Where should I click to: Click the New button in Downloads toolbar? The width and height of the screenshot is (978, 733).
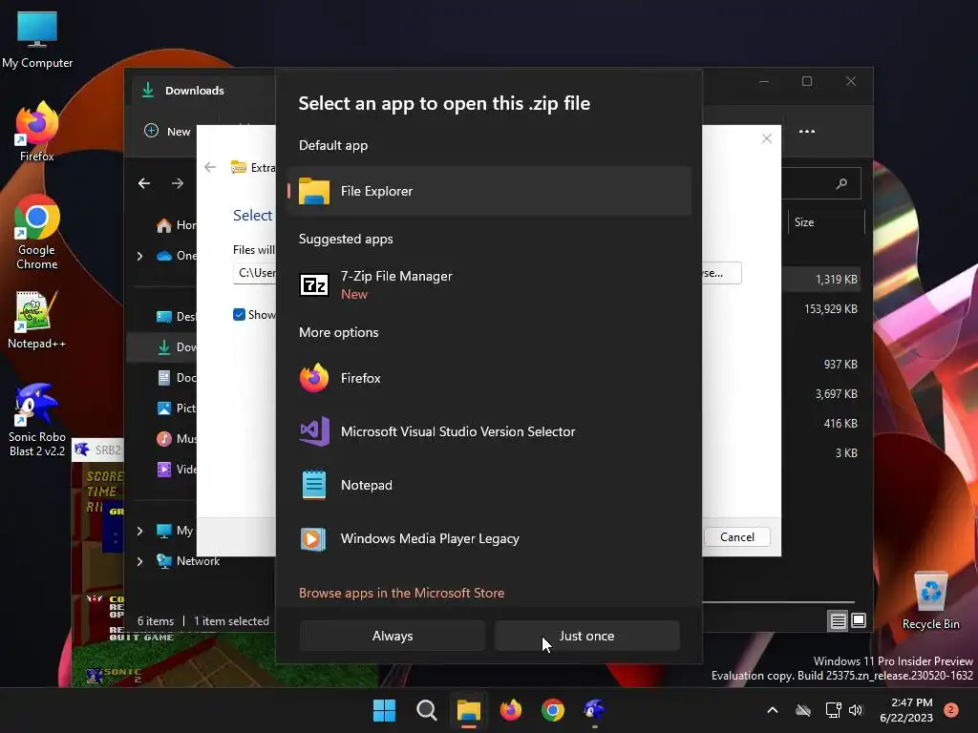coord(167,132)
